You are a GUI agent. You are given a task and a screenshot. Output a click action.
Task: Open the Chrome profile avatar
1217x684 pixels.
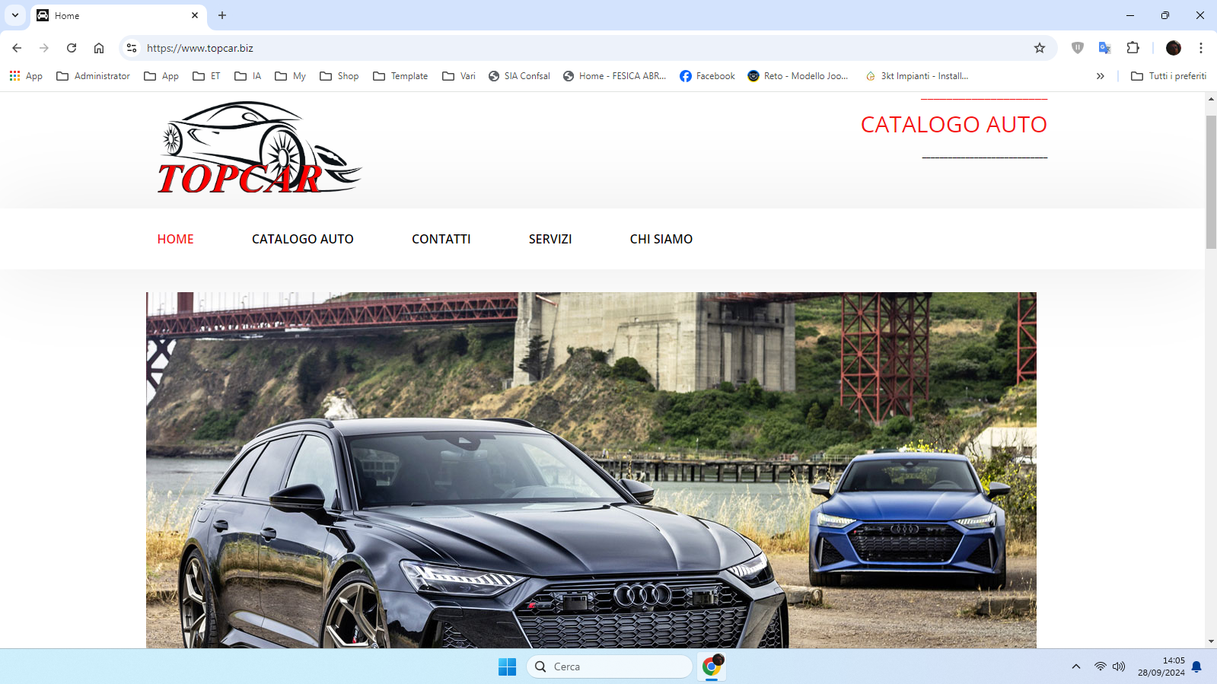pos(1173,48)
